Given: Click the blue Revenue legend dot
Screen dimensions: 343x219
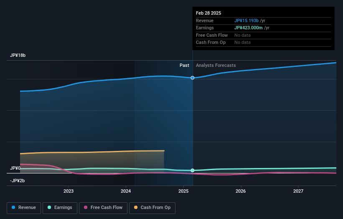Looking at the screenshot, I should click(13, 207).
